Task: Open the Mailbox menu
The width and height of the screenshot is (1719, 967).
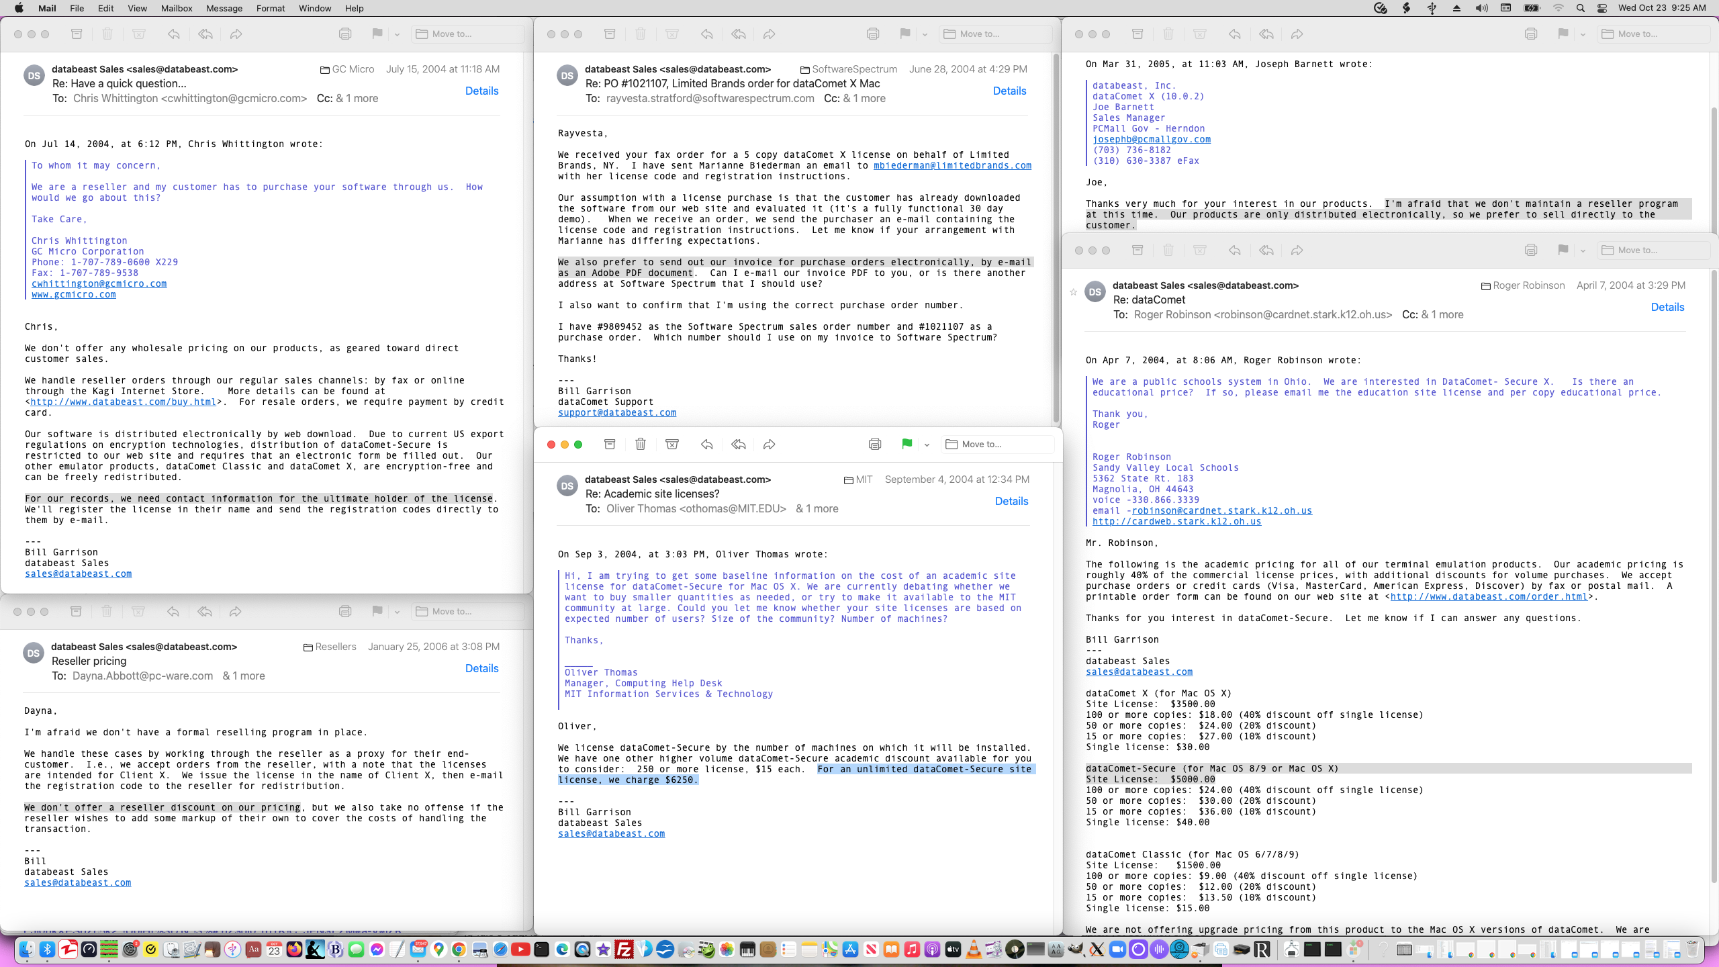Action: pyautogui.click(x=177, y=8)
